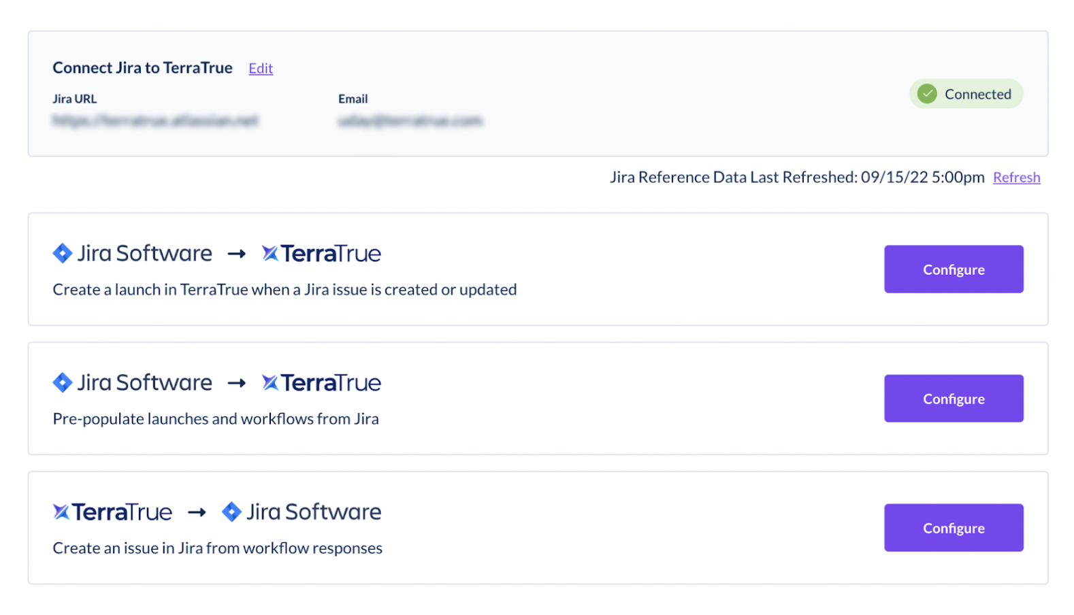This screenshot has height=615, width=1074.
Task: Click the blurred Email value
Action: tap(410, 121)
